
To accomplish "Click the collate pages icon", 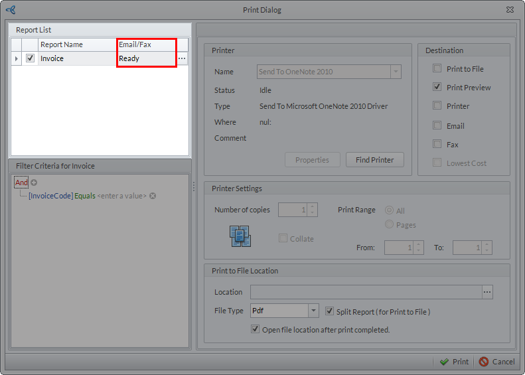I will tap(240, 236).
